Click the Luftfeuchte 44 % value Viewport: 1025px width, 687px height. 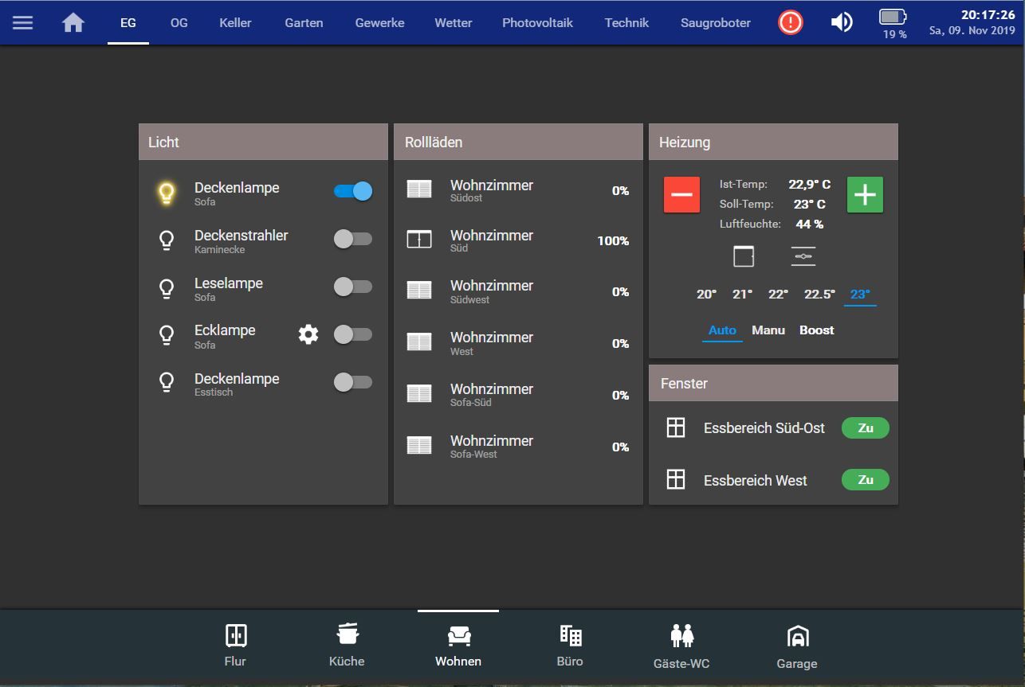[810, 224]
